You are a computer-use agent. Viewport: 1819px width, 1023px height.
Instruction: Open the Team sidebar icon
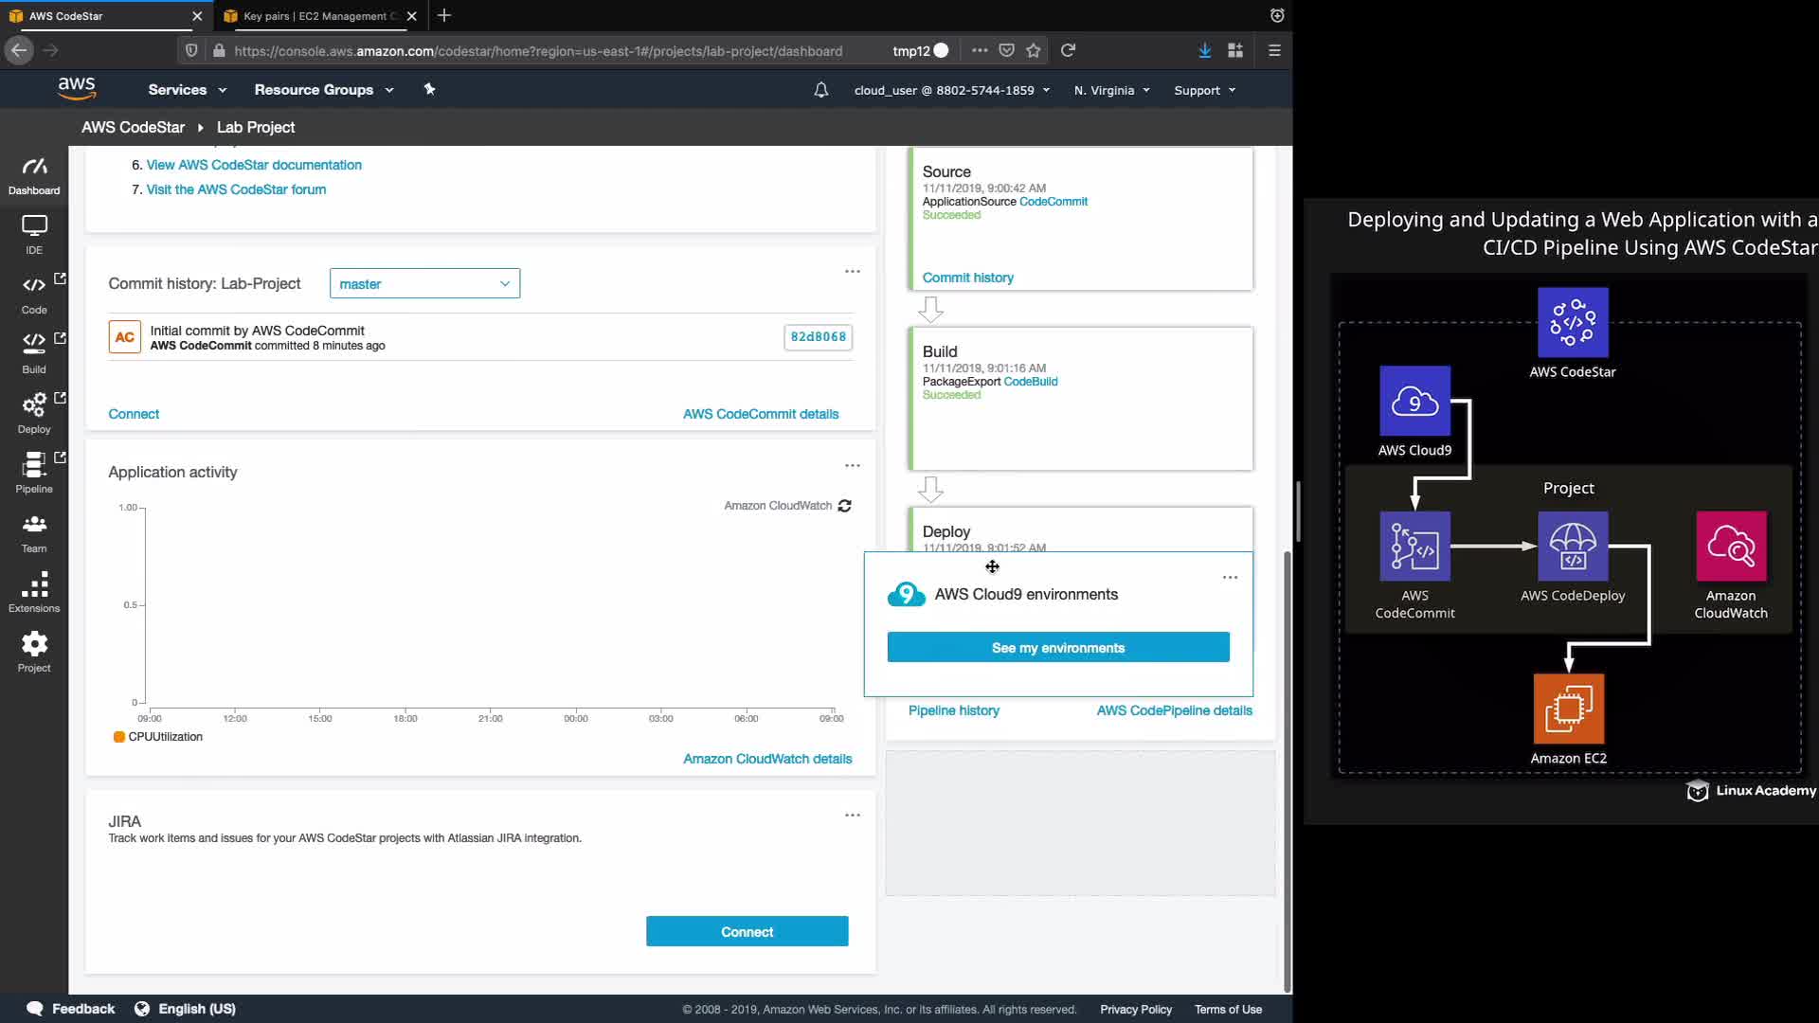point(34,532)
